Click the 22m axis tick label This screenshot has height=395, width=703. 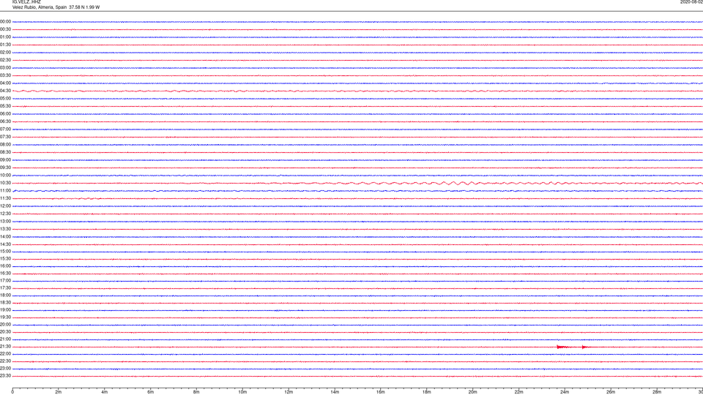pos(518,392)
